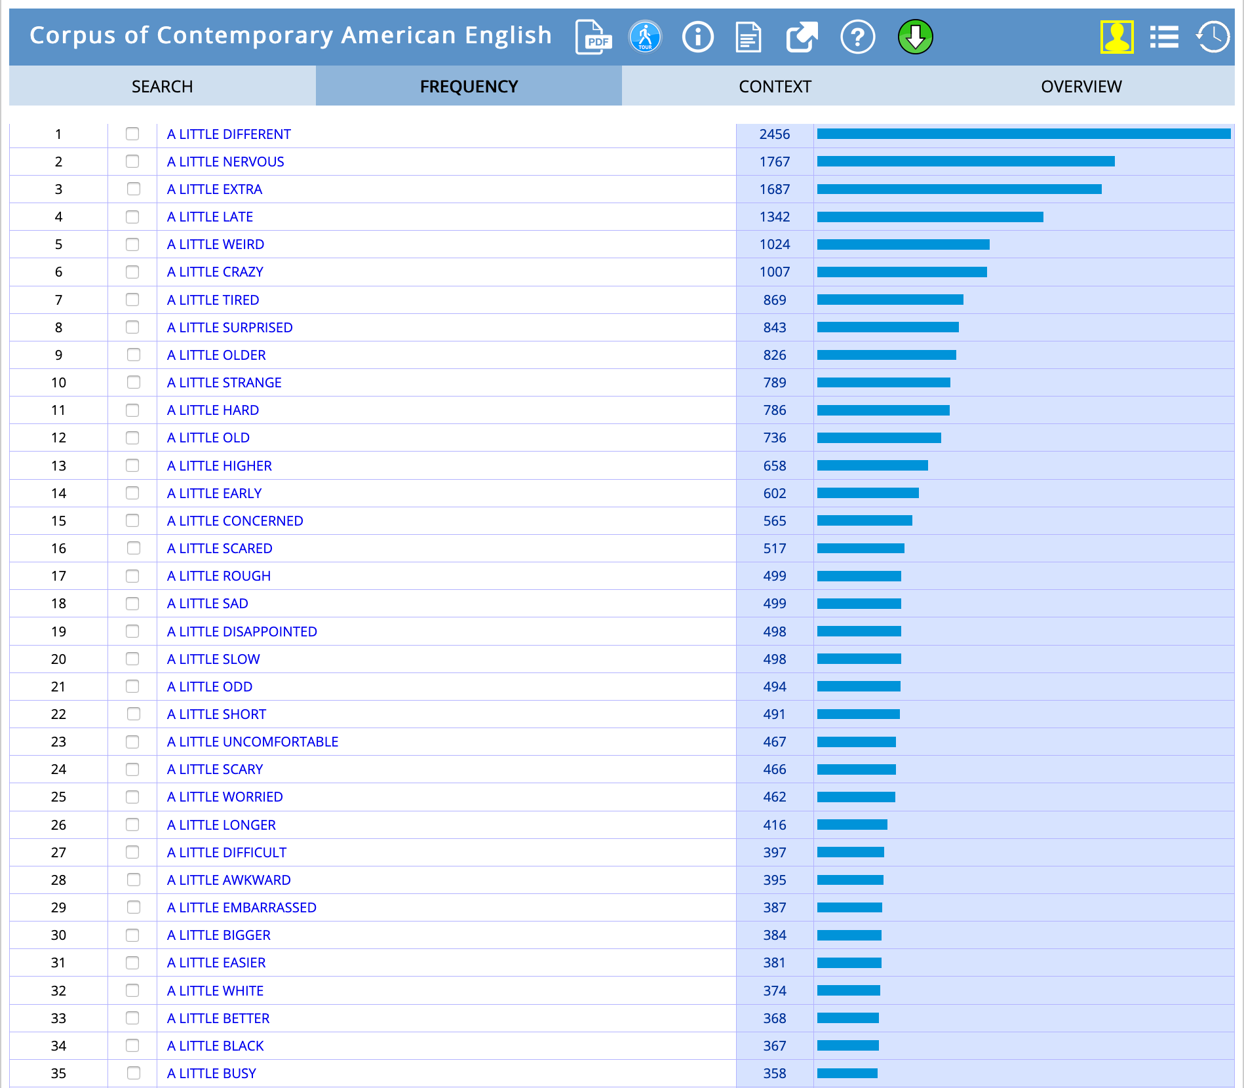The image size is (1244, 1088).
Task: Click the frequency bar for A LITTLE DIFFERENT
Action: (1024, 134)
